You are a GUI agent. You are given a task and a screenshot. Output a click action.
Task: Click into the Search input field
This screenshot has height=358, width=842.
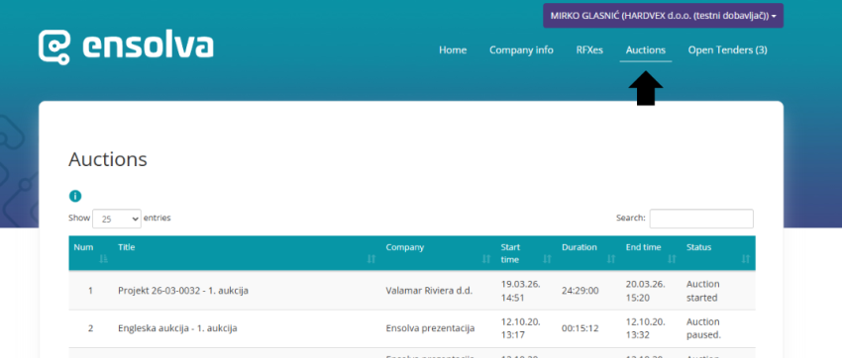[701, 219]
